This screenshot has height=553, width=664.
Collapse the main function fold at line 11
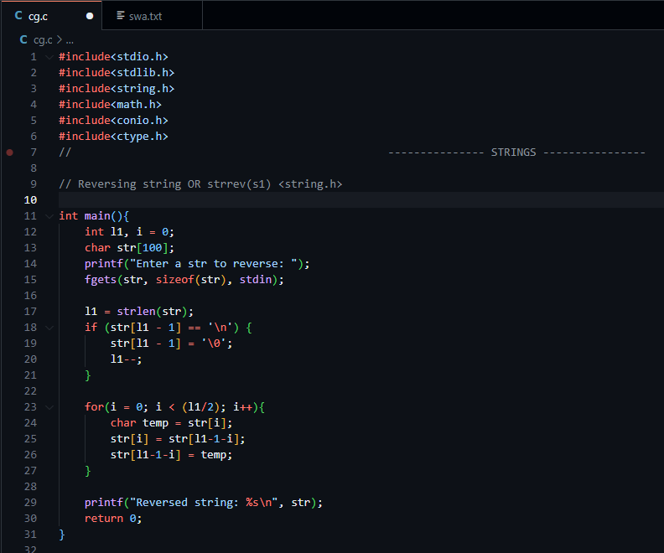pos(49,216)
